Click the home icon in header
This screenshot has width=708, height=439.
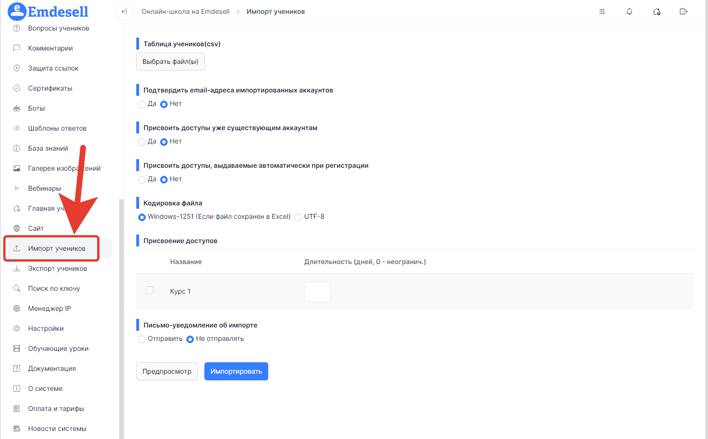657,11
